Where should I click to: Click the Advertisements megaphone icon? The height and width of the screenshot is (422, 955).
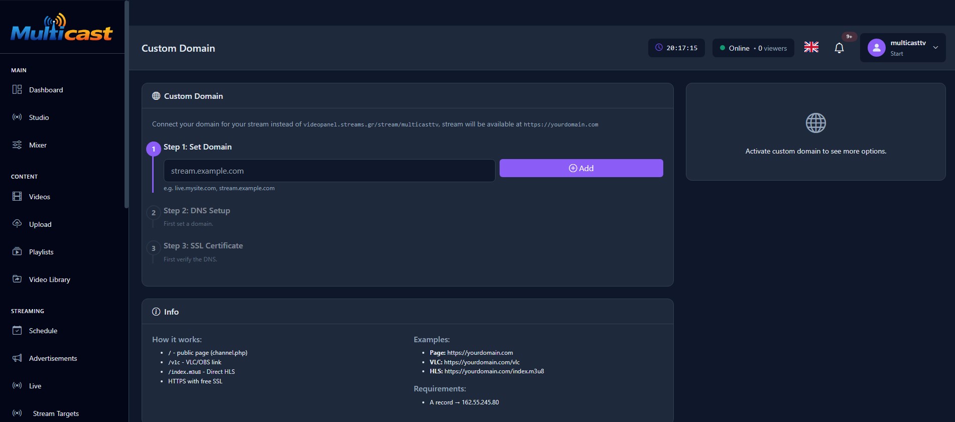[x=17, y=358]
